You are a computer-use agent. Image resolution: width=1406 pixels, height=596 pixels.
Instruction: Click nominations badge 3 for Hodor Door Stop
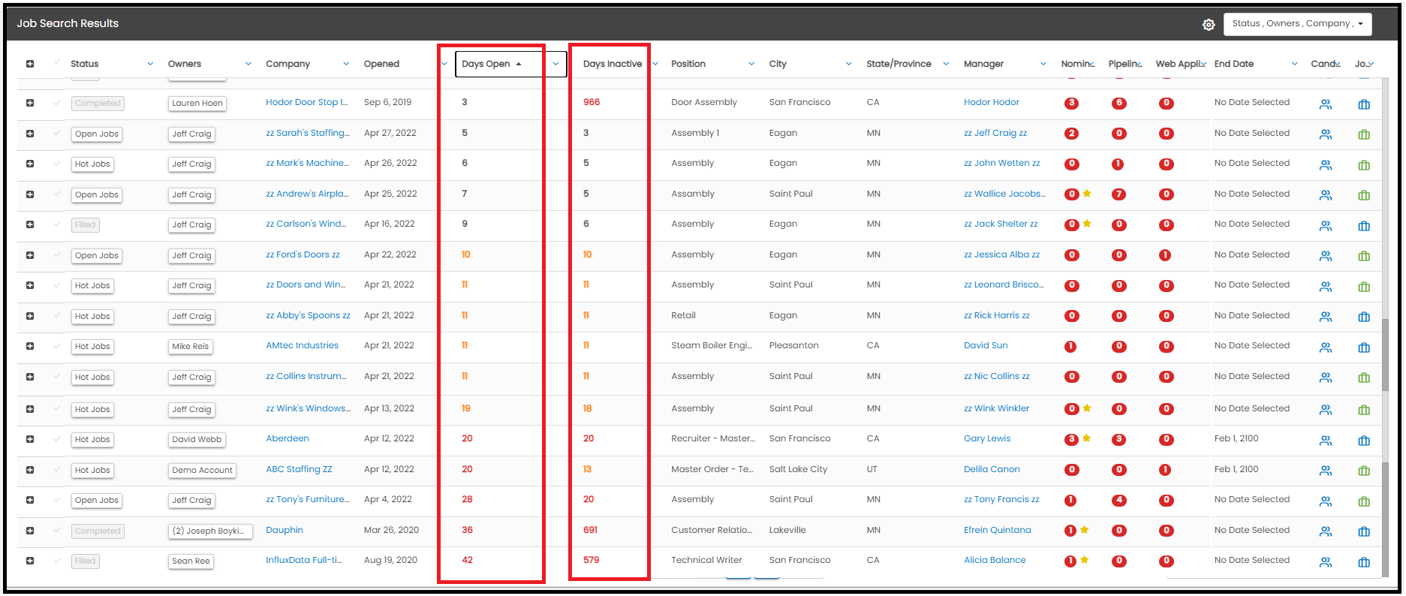click(1072, 103)
